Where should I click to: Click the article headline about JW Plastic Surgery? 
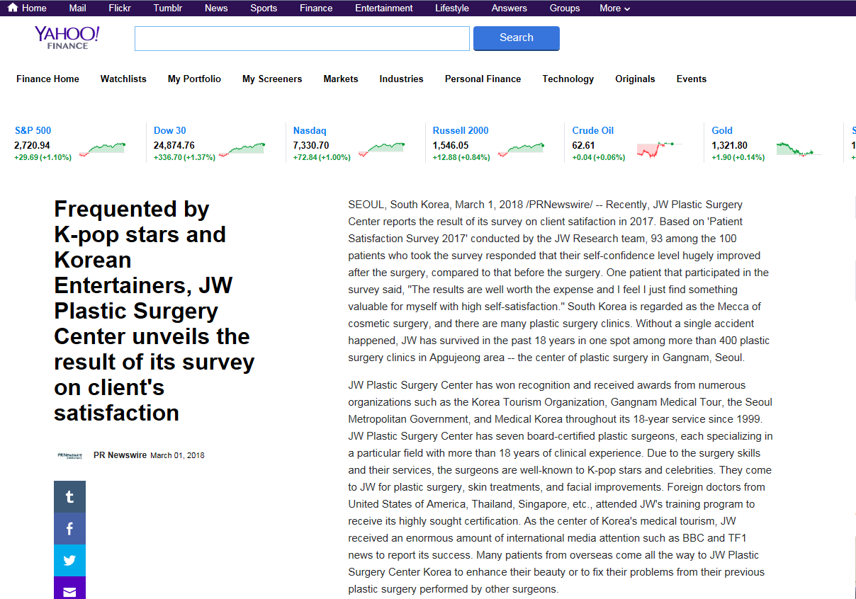(154, 311)
